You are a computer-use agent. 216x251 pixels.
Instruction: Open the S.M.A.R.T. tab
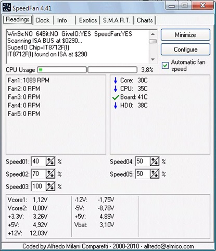pos(117,20)
